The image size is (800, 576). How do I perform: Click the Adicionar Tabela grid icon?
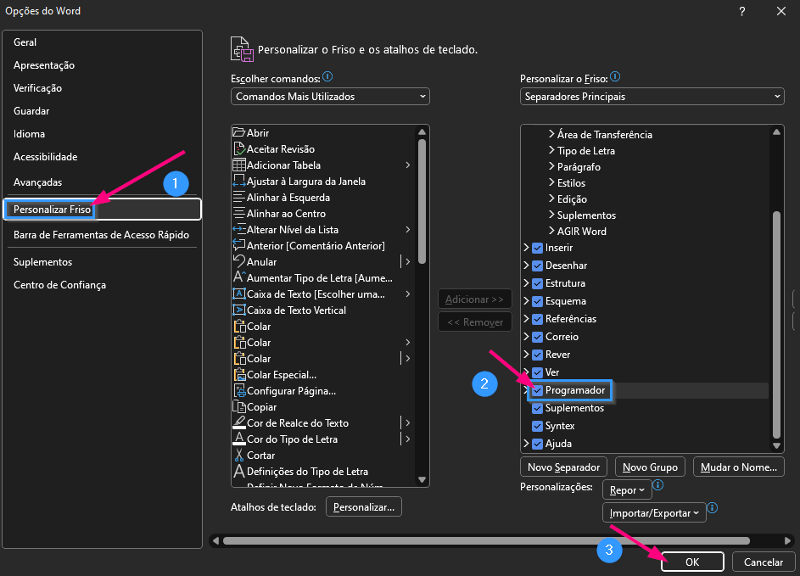238,165
